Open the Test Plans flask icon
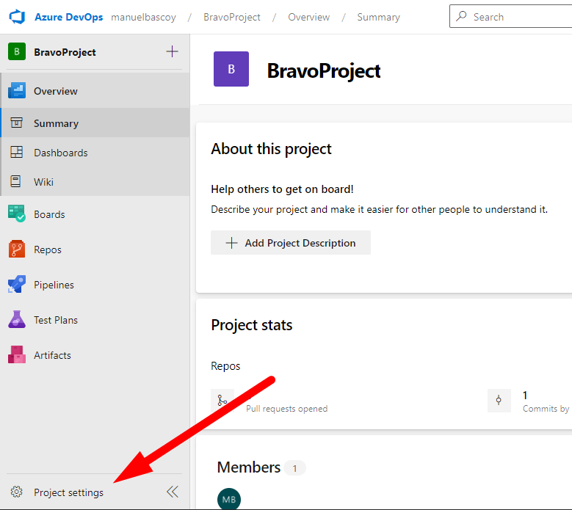 coord(17,320)
